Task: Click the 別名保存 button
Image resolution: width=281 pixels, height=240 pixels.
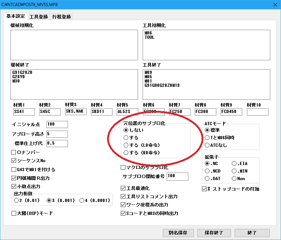Action: click(x=178, y=233)
